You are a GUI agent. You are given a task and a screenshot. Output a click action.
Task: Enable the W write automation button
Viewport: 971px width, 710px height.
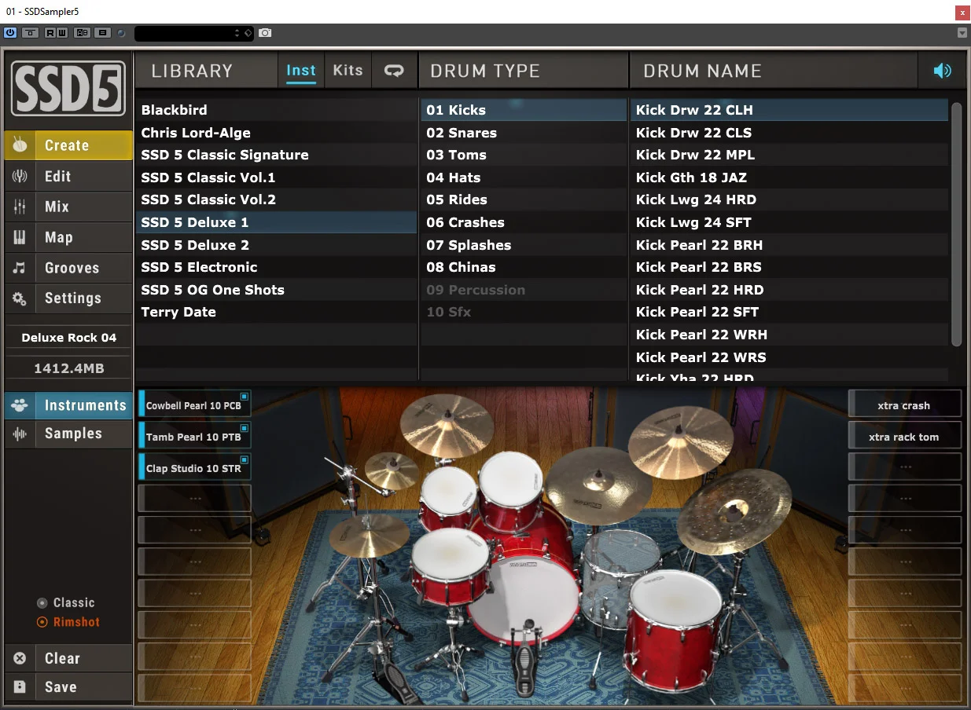(x=61, y=33)
